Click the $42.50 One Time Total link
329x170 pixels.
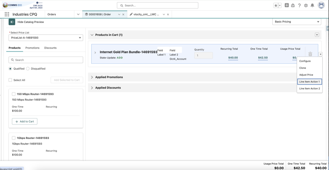pyautogui.click(x=263, y=57)
